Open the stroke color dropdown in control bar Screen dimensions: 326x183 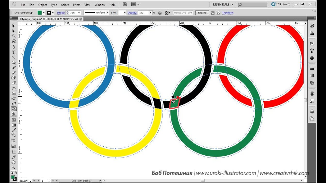point(53,13)
